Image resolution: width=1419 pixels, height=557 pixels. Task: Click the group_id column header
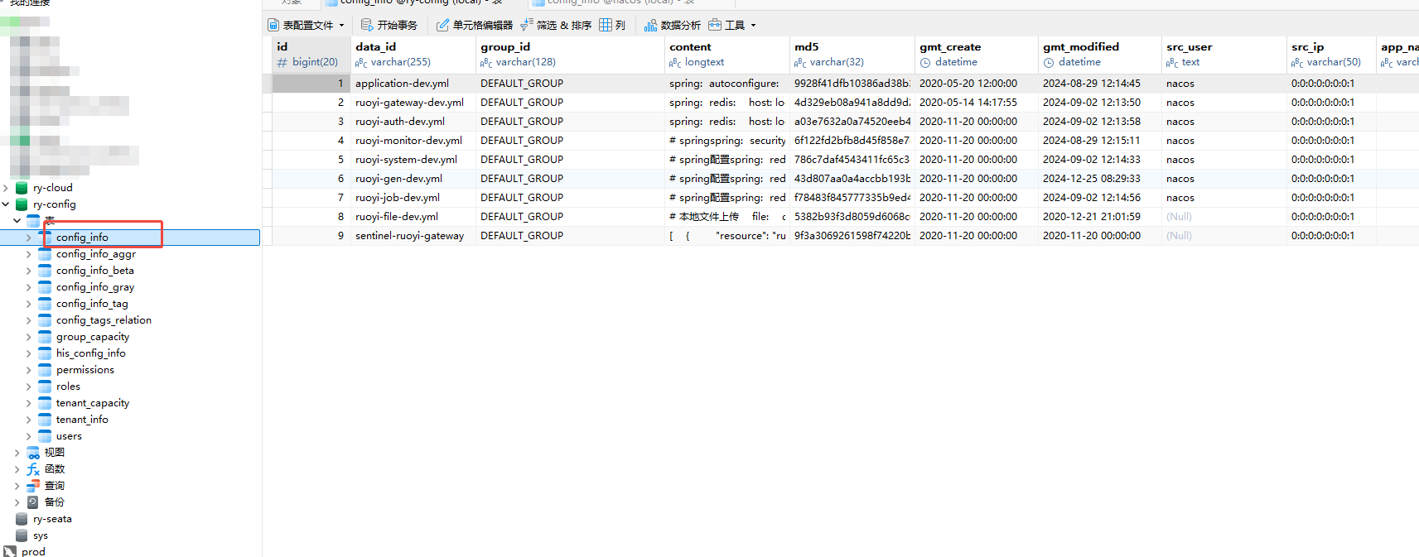pyautogui.click(x=570, y=55)
